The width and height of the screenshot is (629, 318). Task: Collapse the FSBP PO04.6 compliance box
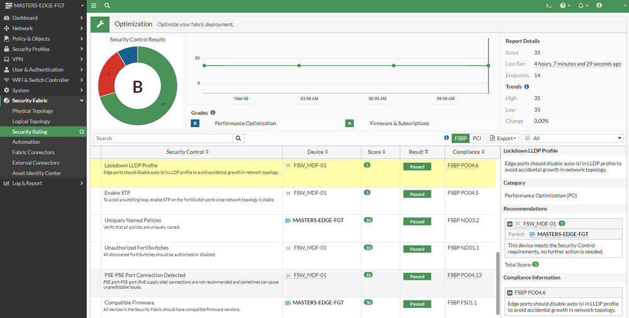509,292
